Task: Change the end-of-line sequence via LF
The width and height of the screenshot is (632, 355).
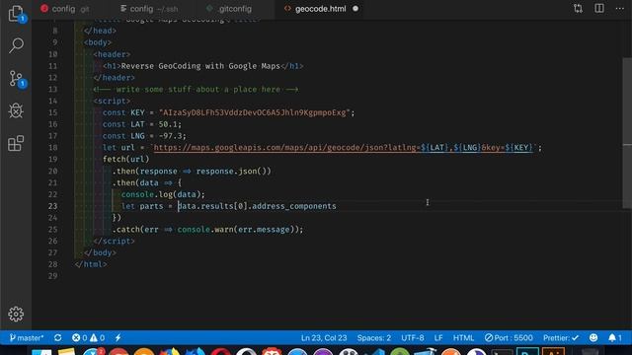Action: click(x=438, y=337)
